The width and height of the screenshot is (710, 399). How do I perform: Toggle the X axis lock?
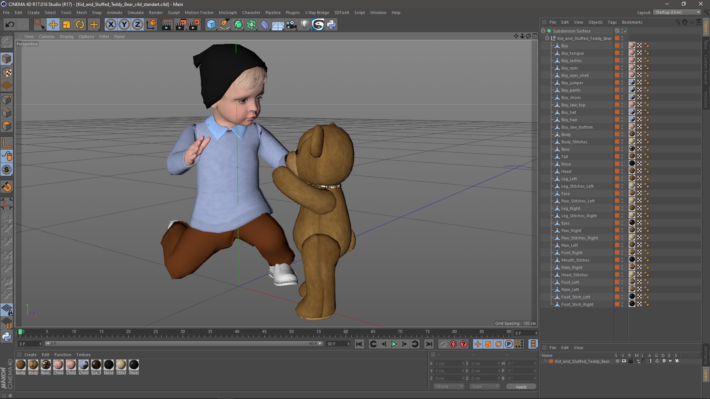point(111,25)
